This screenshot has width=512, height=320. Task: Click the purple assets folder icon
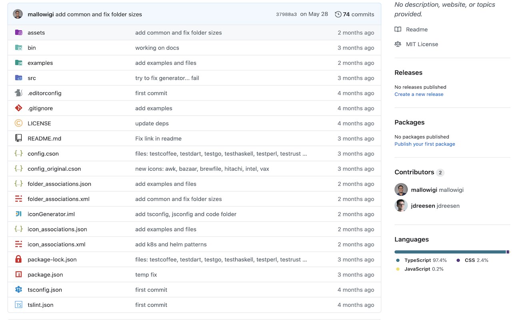[18, 32]
